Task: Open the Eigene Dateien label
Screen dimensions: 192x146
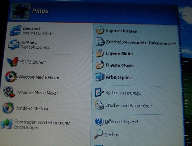Action: point(122,31)
